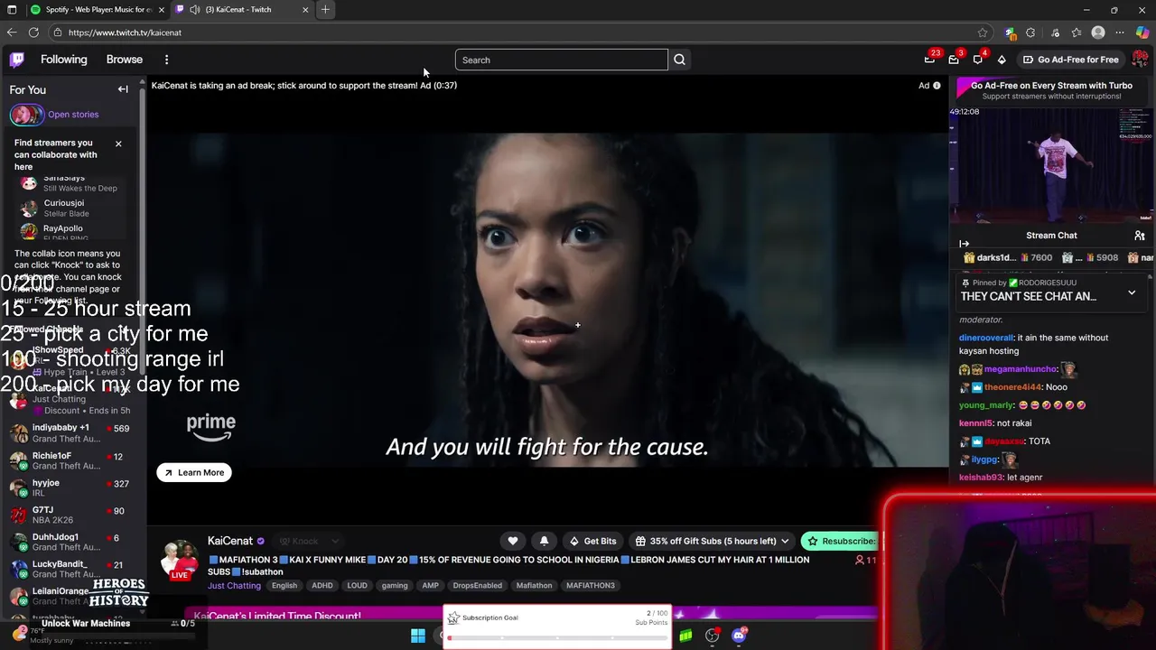Viewport: 1156px width, 650px height.
Task: Open KaiCenat's live channel avatar
Action: (x=180, y=560)
